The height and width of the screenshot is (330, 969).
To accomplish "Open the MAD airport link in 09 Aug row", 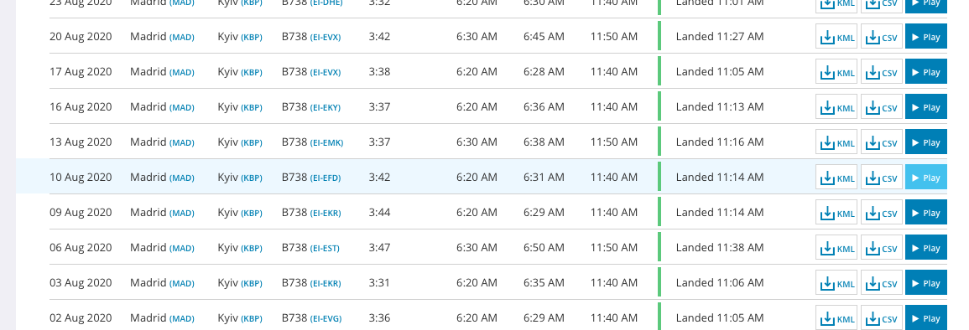I will (x=182, y=213).
